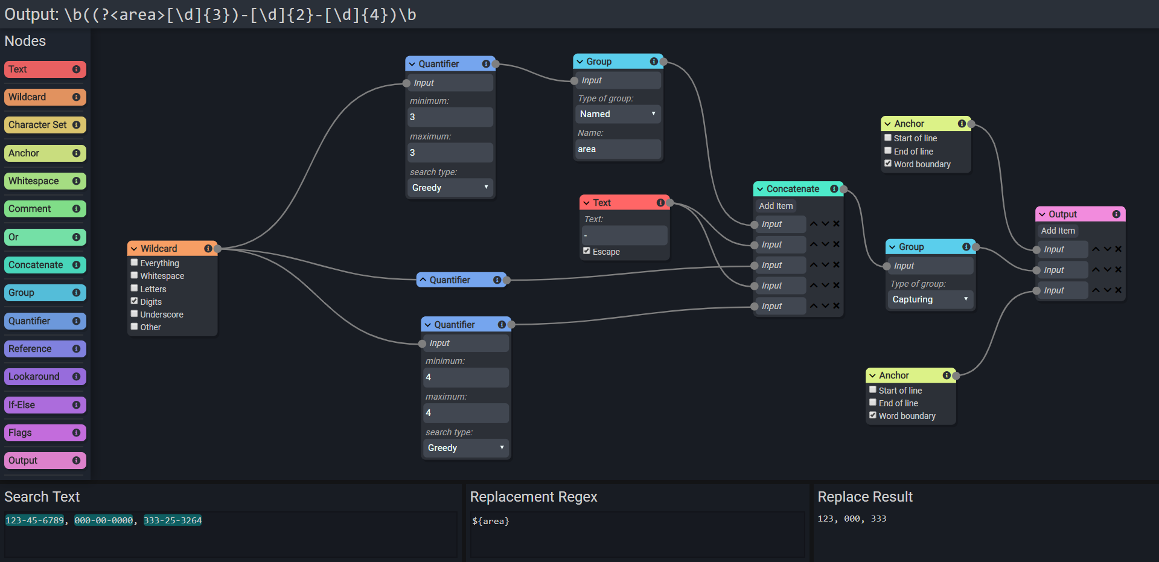Collapse the Named Group node header

point(579,62)
